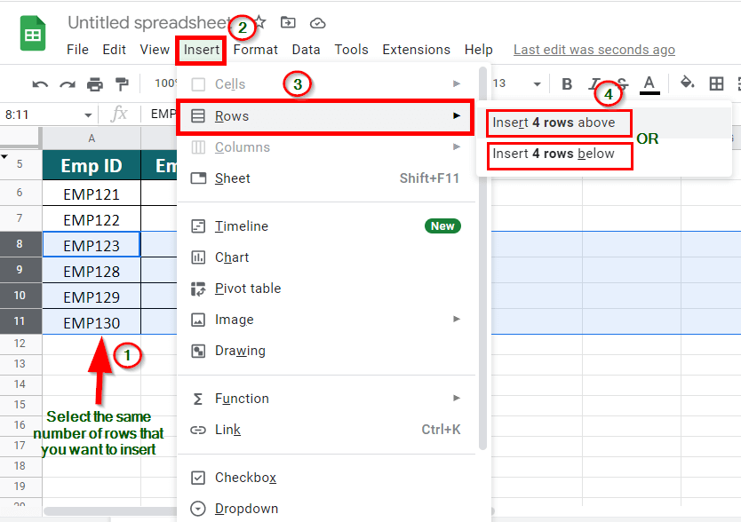The height and width of the screenshot is (522, 741).
Task: Open the Last edit was seconds ago link
Action: click(x=594, y=50)
